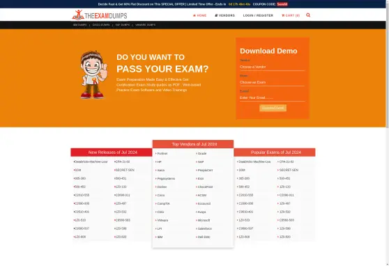Image resolution: width=389 pixels, height=266 pixels.
Task: Open VMware Dumps in black bar
Action: pos(146,25)
